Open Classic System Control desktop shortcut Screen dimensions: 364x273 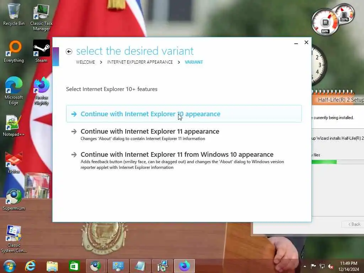click(x=14, y=239)
